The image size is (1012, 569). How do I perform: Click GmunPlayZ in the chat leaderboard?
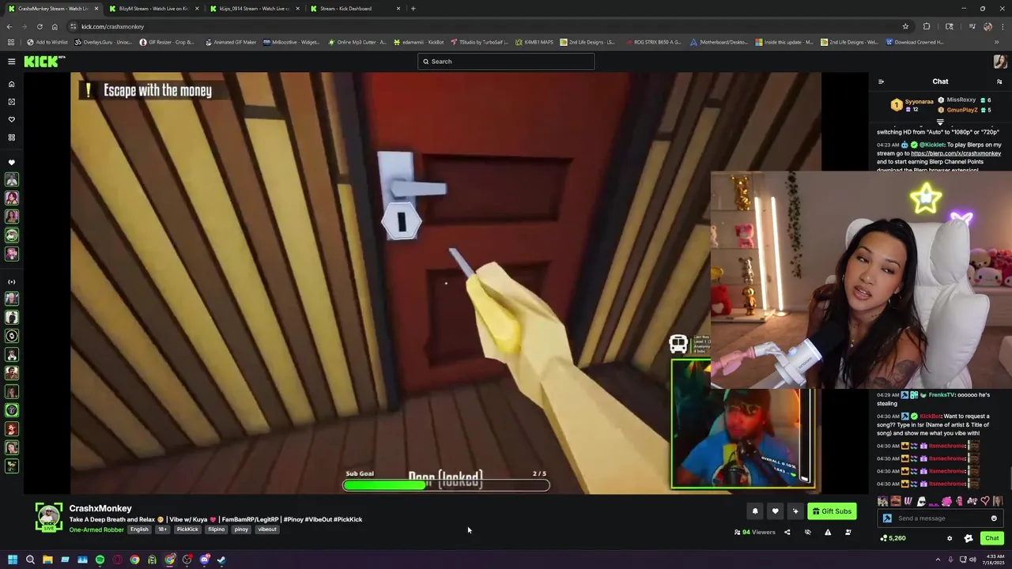961,110
